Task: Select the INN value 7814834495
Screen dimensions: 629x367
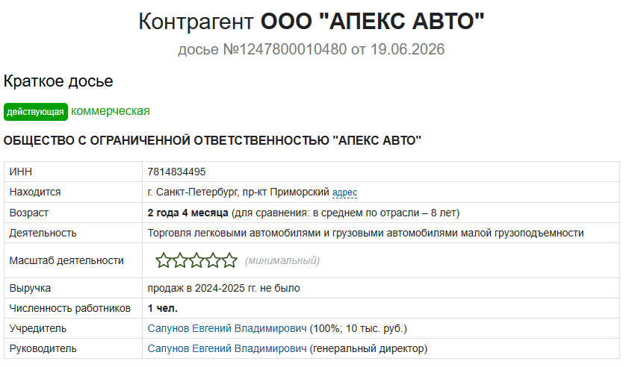Action: click(x=176, y=172)
